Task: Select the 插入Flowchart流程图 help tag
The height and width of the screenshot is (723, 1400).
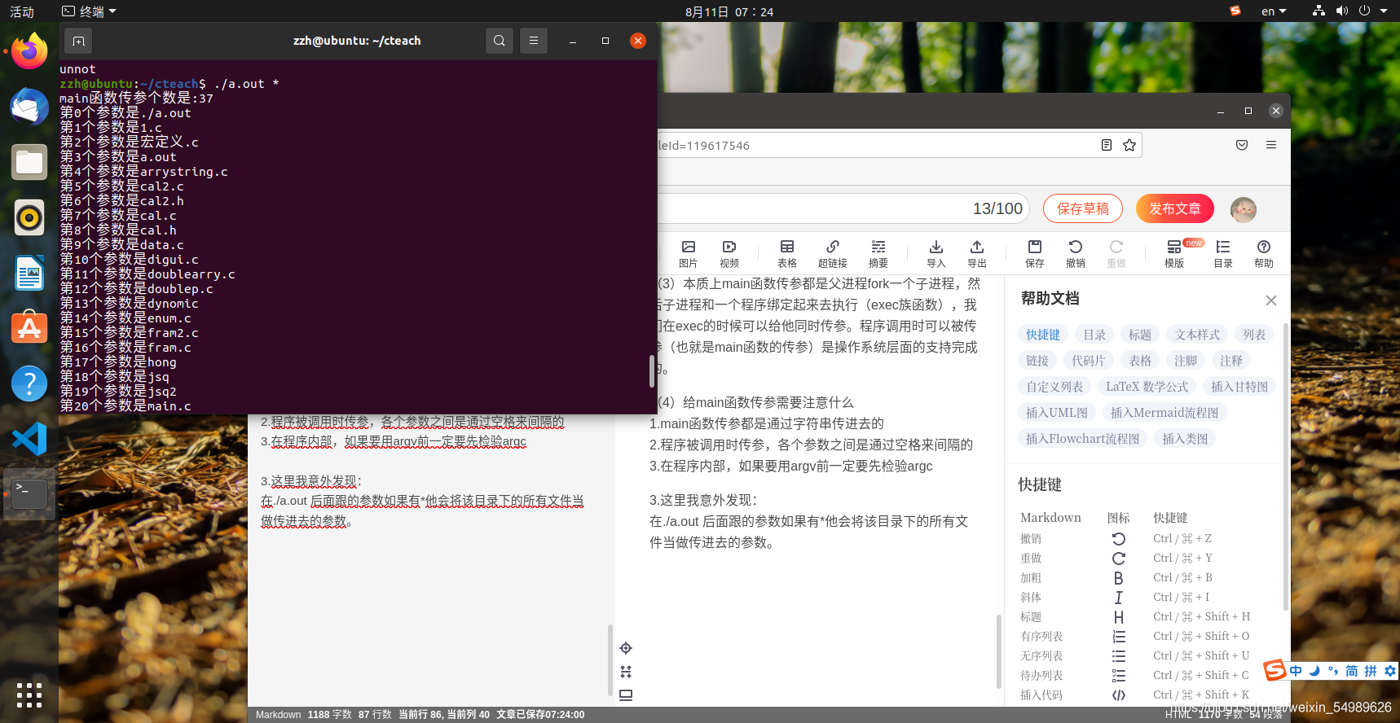Action: pyautogui.click(x=1083, y=439)
